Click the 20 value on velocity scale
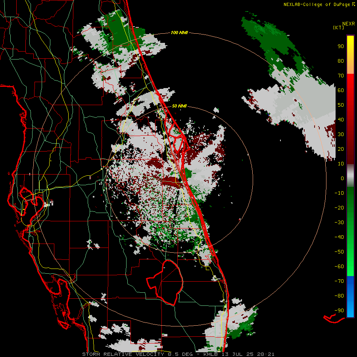This screenshot has width=357, height=357. (x=341, y=149)
